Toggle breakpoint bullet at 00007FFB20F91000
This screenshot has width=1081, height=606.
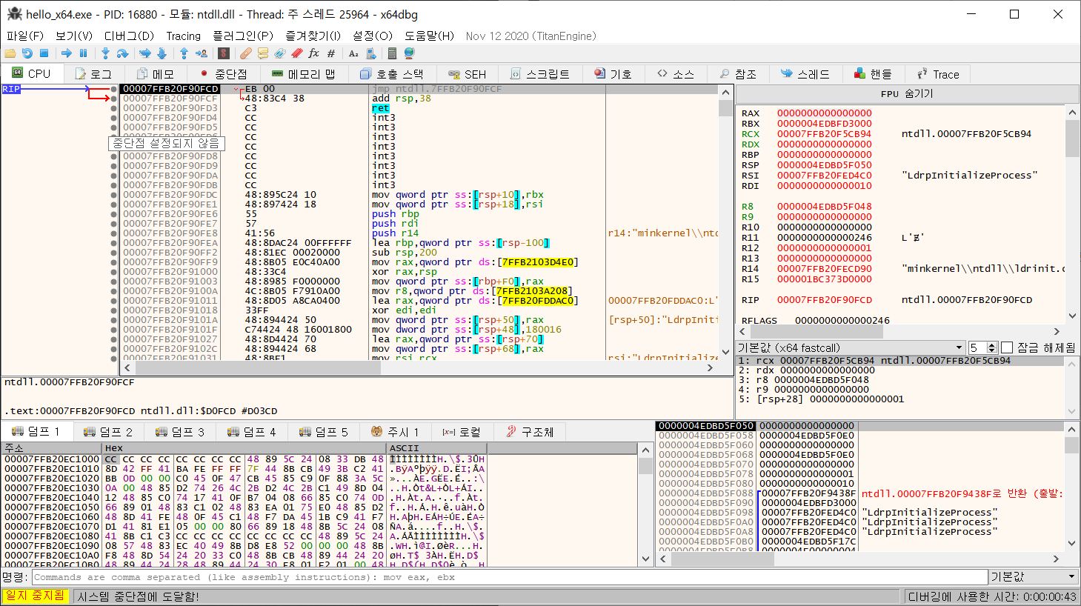point(113,272)
